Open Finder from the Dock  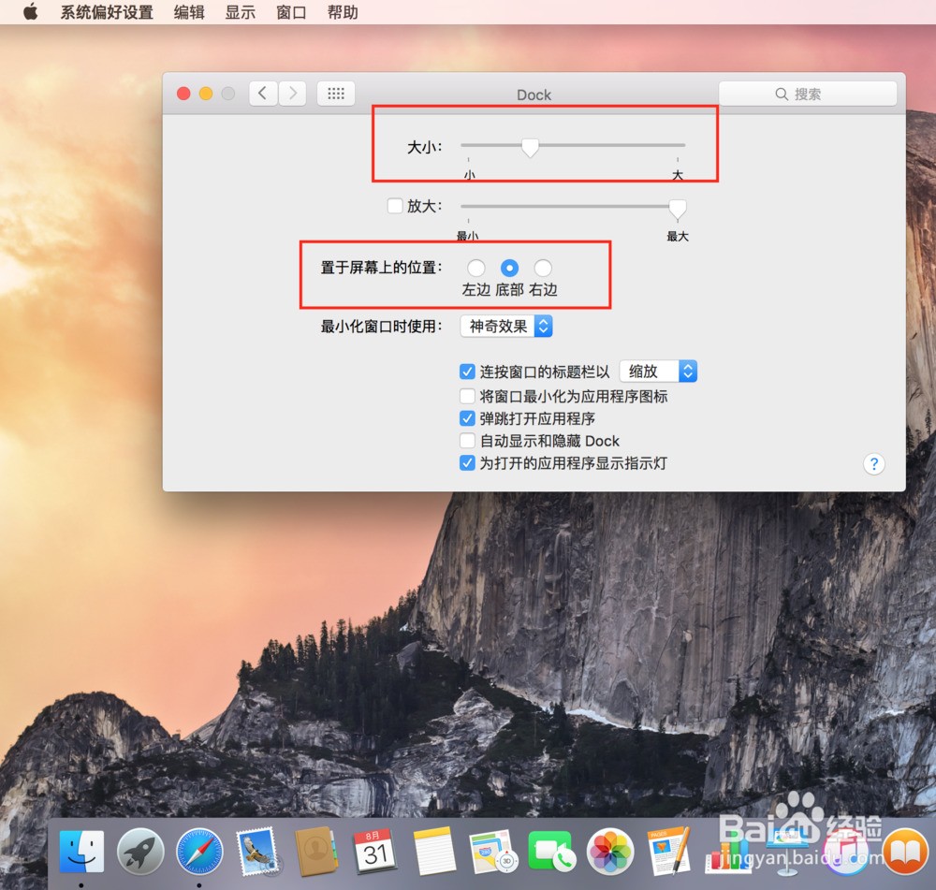point(81,852)
